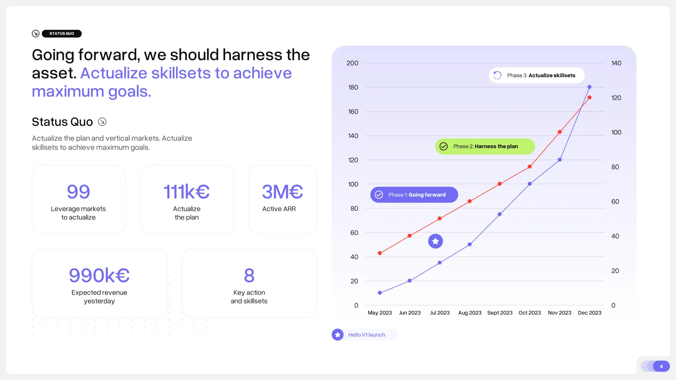
Task: Select the 3M€ Active ARR card
Action: tap(282, 200)
